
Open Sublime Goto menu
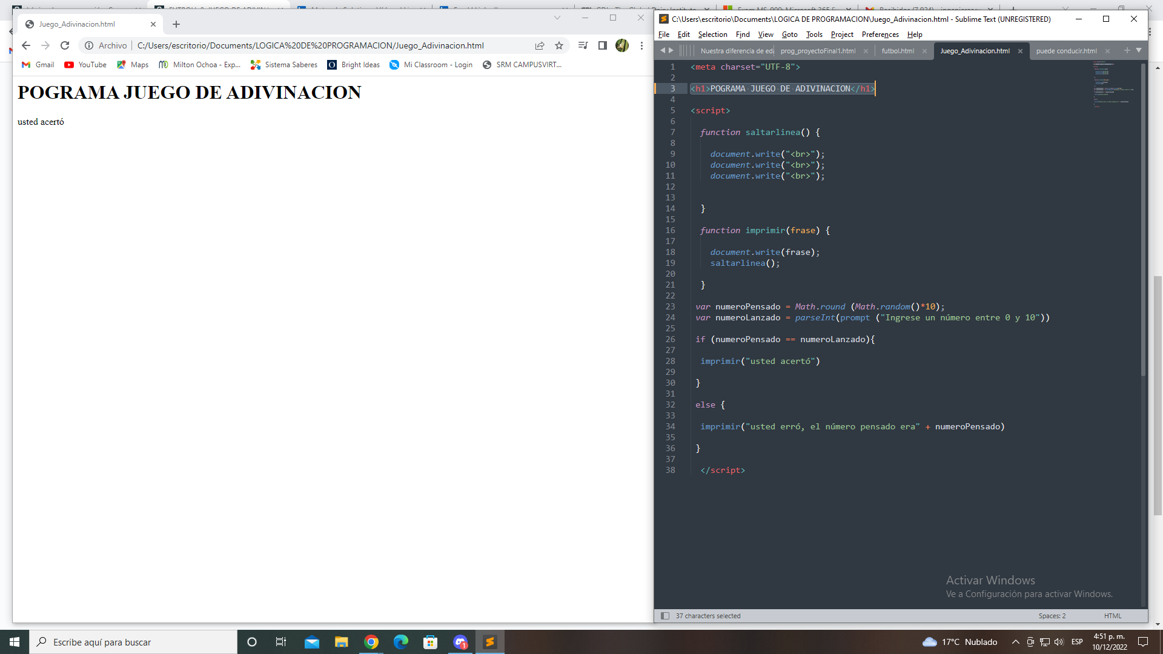(x=789, y=35)
